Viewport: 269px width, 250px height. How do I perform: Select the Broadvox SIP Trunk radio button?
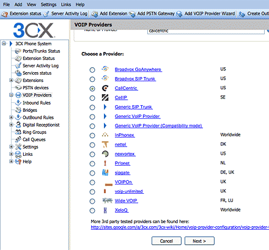tap(92, 79)
